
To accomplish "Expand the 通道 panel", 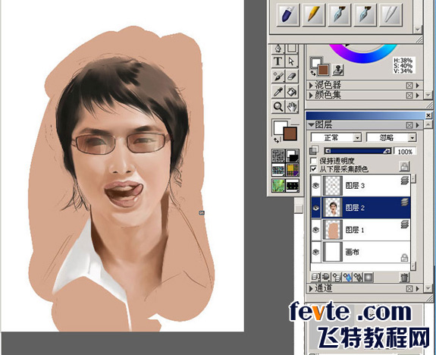I will coord(324,288).
